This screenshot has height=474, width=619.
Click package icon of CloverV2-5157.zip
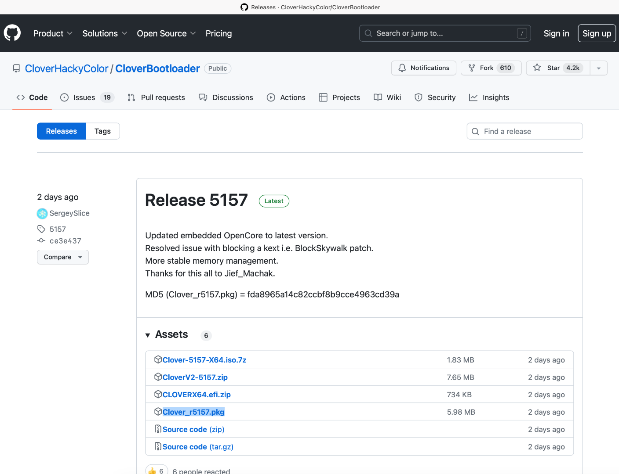158,377
